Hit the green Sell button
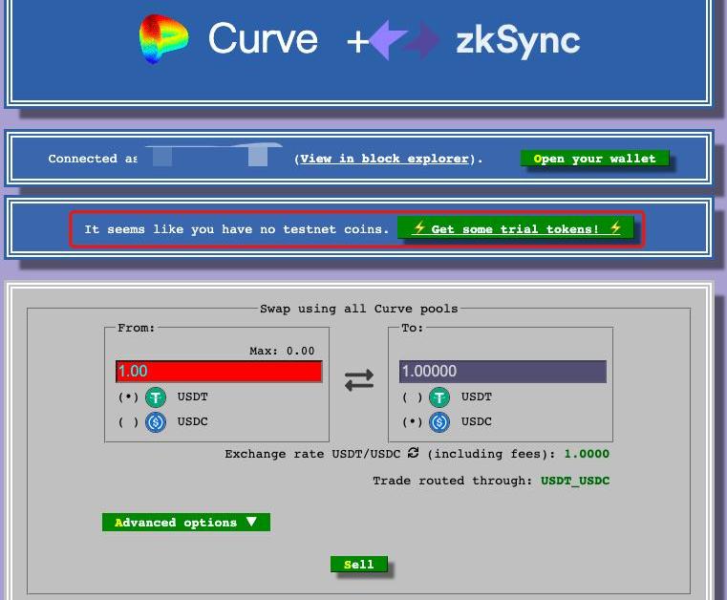 pyautogui.click(x=358, y=565)
